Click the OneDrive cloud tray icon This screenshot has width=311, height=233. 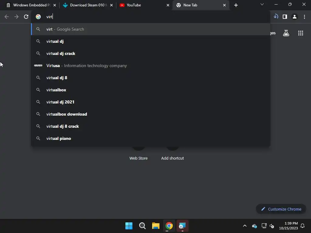pos(254,226)
